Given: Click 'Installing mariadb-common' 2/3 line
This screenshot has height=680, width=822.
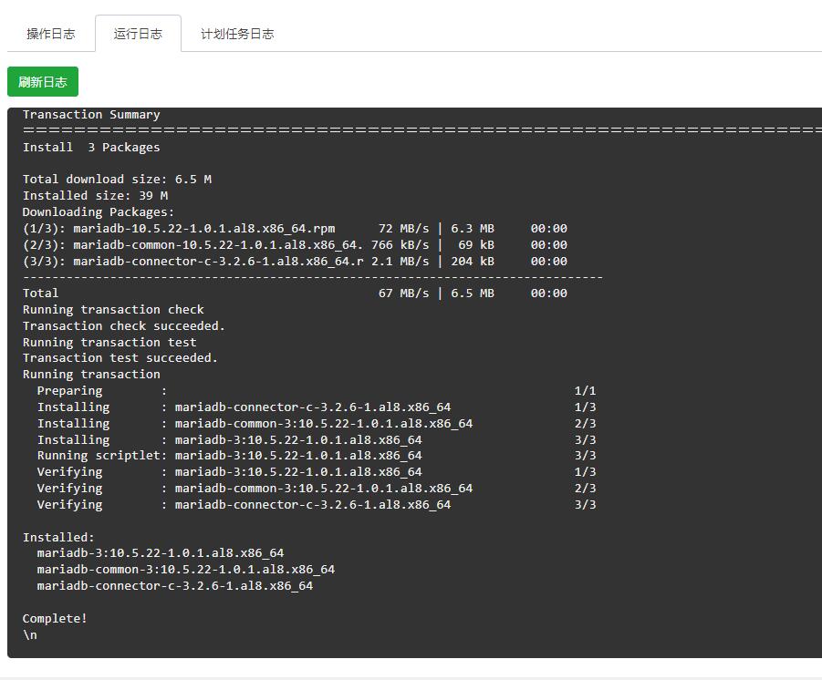Looking at the screenshot, I should click(x=317, y=423).
